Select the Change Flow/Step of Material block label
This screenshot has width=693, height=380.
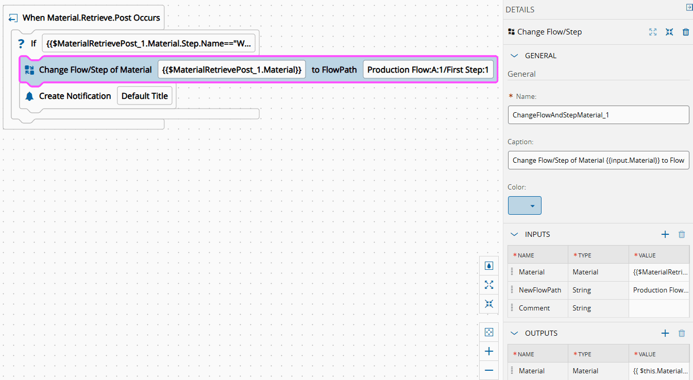[95, 70]
